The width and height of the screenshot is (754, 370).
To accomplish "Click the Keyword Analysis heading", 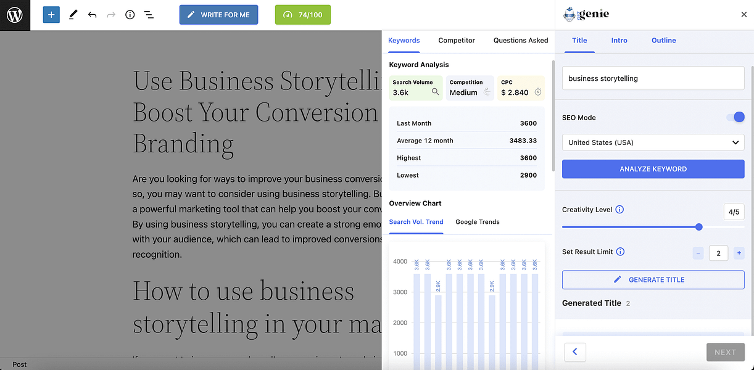I will pyautogui.click(x=419, y=65).
